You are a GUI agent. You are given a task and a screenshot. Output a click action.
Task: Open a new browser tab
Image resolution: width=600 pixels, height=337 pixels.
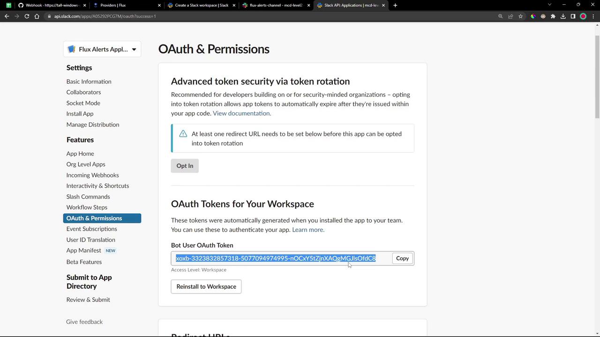[395, 5]
